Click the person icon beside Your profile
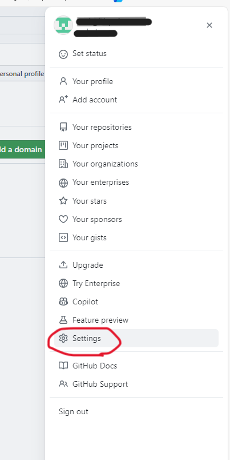230x460 pixels. (63, 81)
